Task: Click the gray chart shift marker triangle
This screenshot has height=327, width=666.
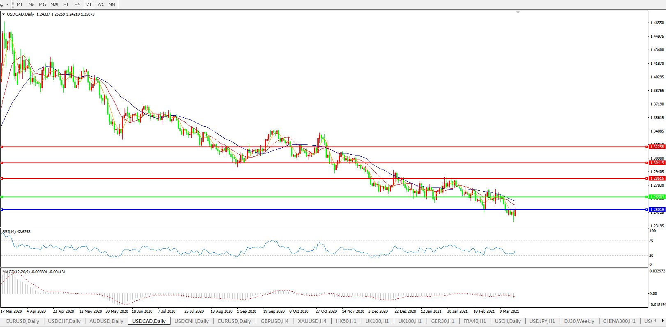Action: point(518,12)
